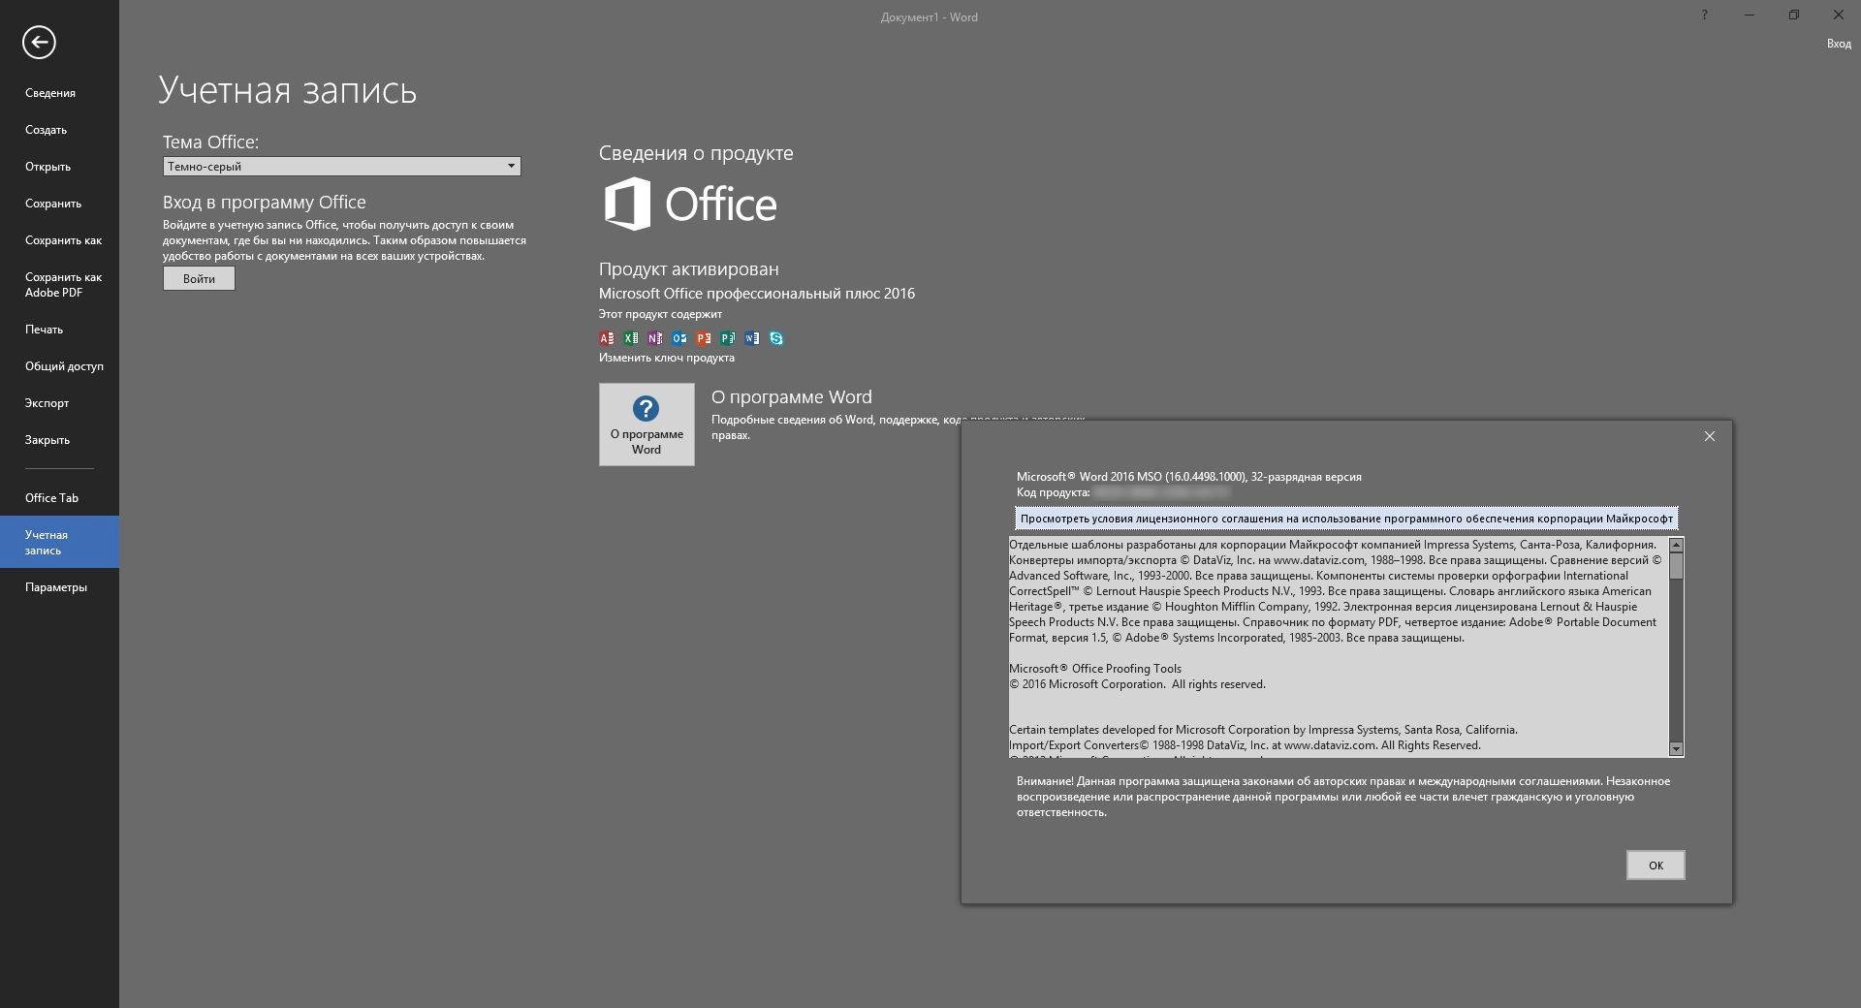Click the Продукт активирован text
Image resolution: width=1861 pixels, height=1008 pixels.
click(688, 269)
